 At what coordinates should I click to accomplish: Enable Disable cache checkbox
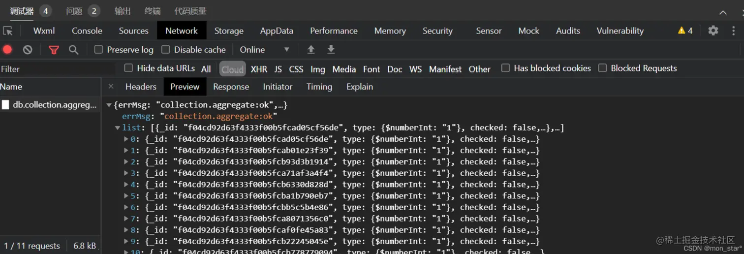click(166, 49)
